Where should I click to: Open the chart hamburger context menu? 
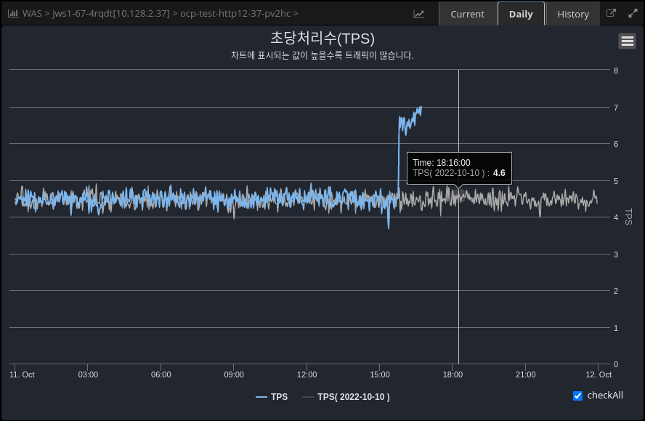pos(627,41)
